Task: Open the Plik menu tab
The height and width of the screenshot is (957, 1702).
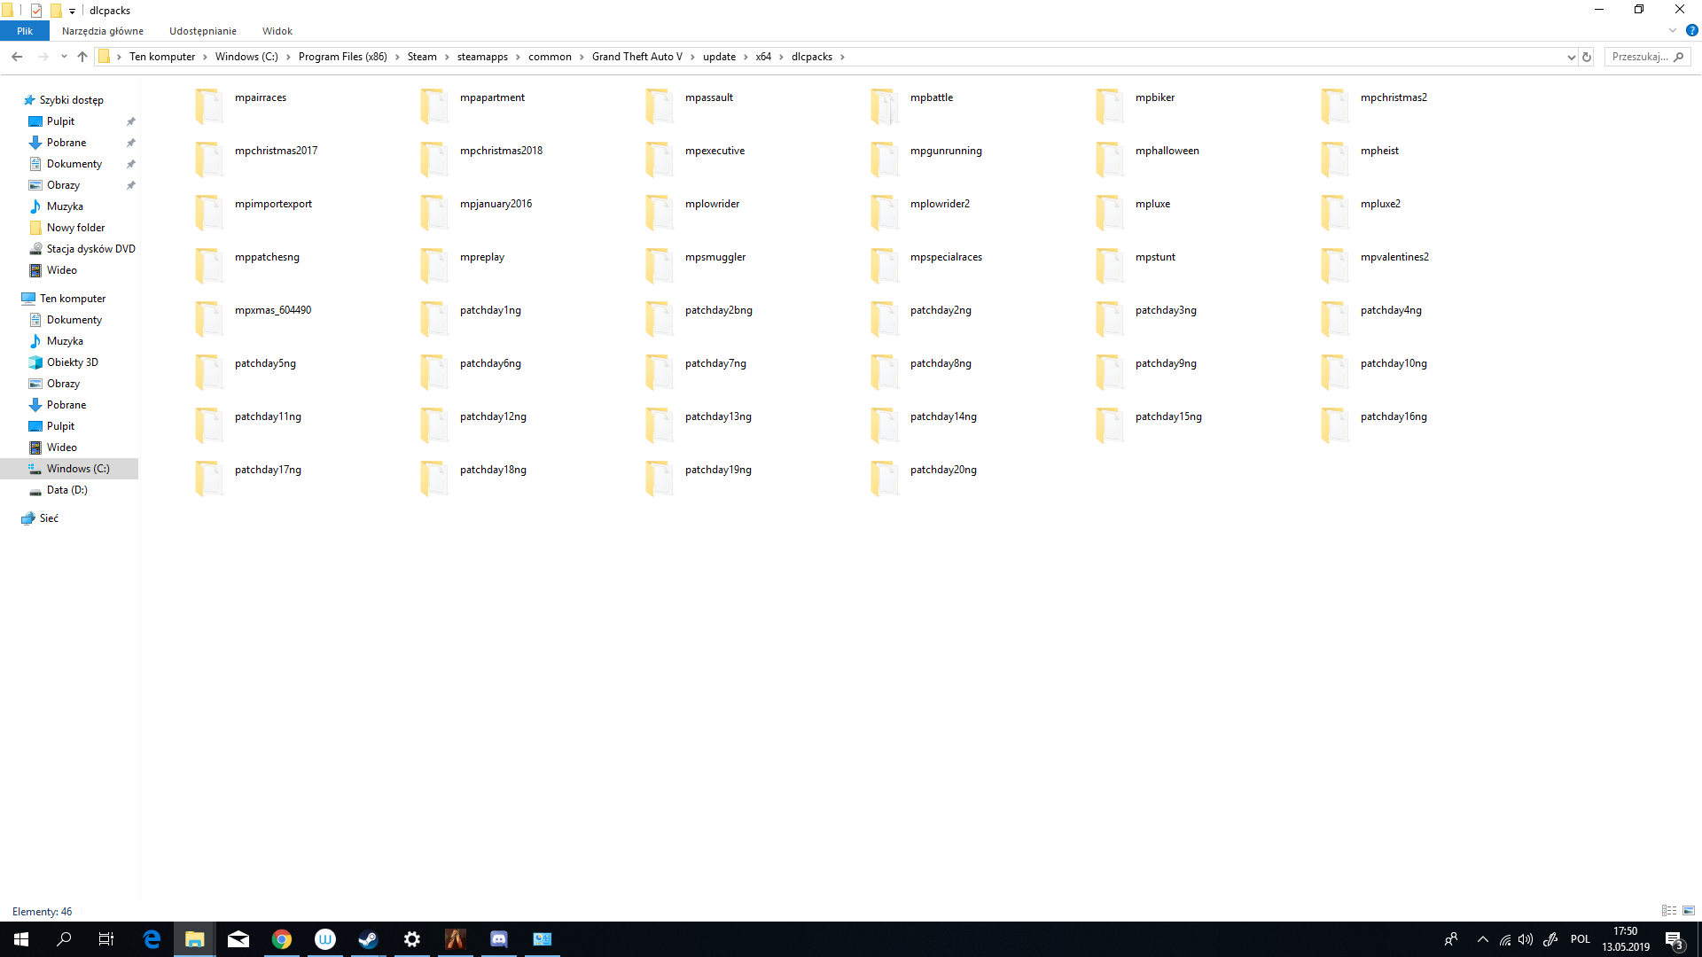Action: coord(25,31)
